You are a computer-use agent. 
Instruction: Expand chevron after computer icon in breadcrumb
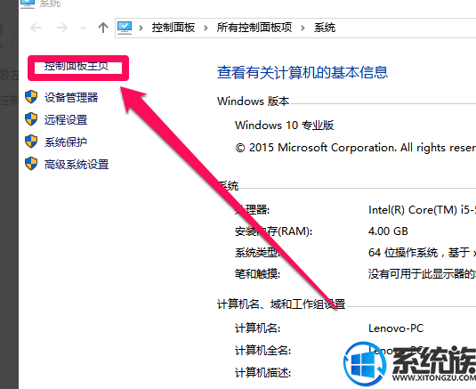[141, 28]
